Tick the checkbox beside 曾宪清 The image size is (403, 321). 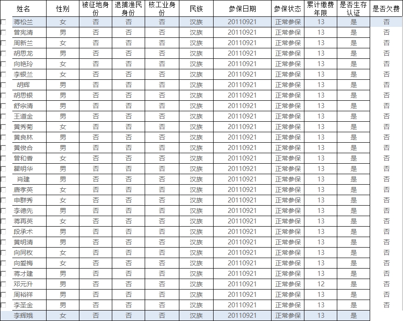coord(4,32)
